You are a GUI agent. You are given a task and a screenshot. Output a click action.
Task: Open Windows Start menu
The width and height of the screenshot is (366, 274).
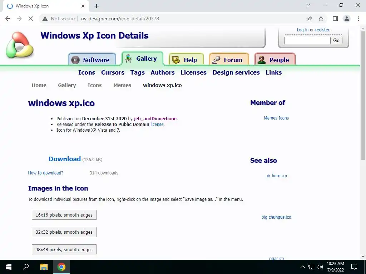(x=9, y=267)
